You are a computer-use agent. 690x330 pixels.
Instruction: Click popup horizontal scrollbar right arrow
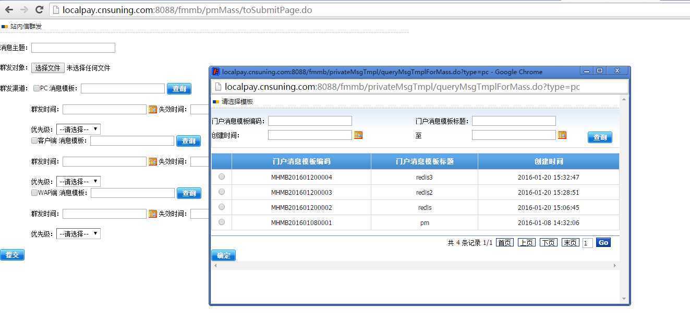click(614, 265)
